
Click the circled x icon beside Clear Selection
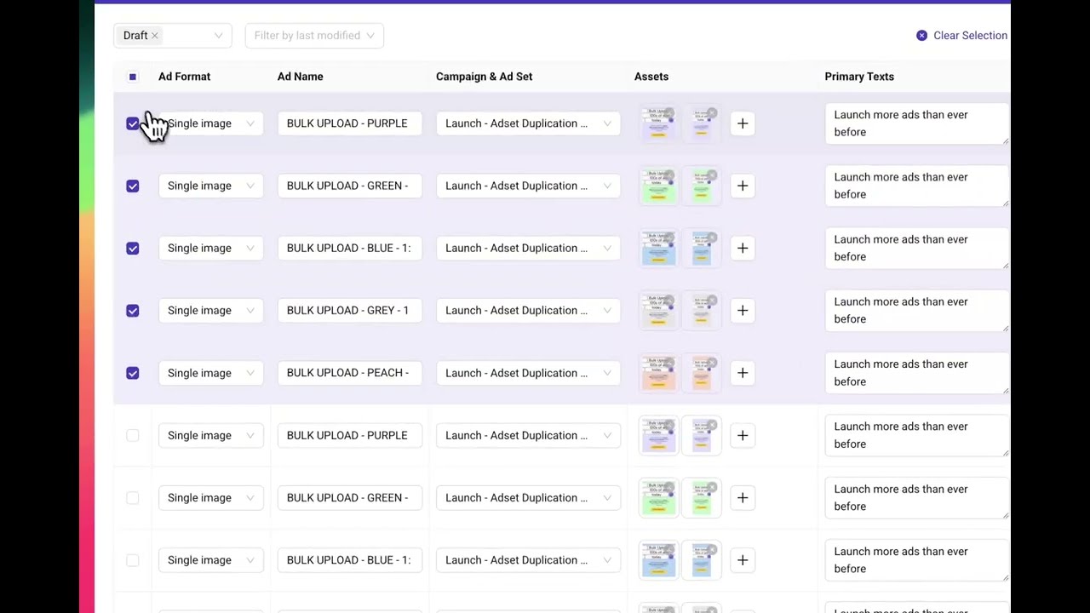coord(921,36)
